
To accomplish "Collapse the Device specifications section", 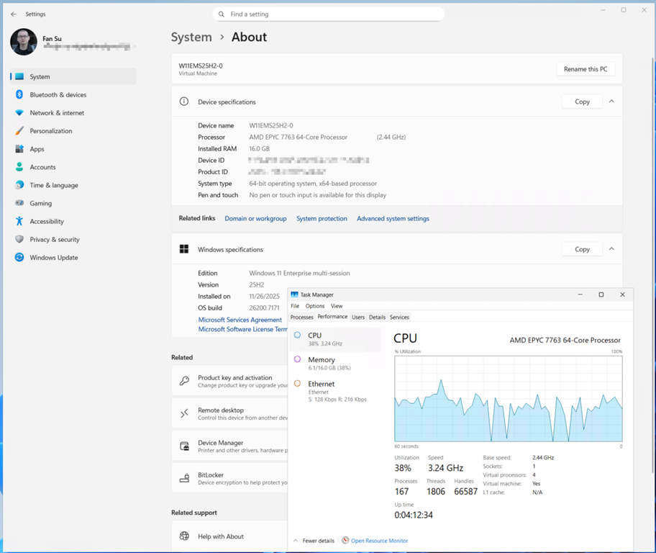I will point(611,102).
